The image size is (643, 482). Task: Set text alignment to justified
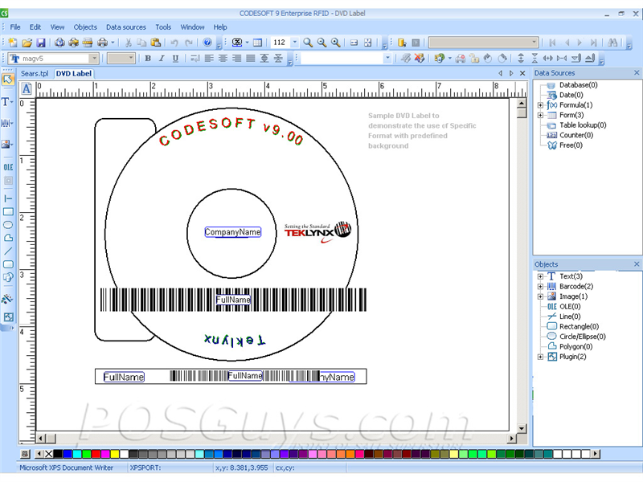[251, 59]
